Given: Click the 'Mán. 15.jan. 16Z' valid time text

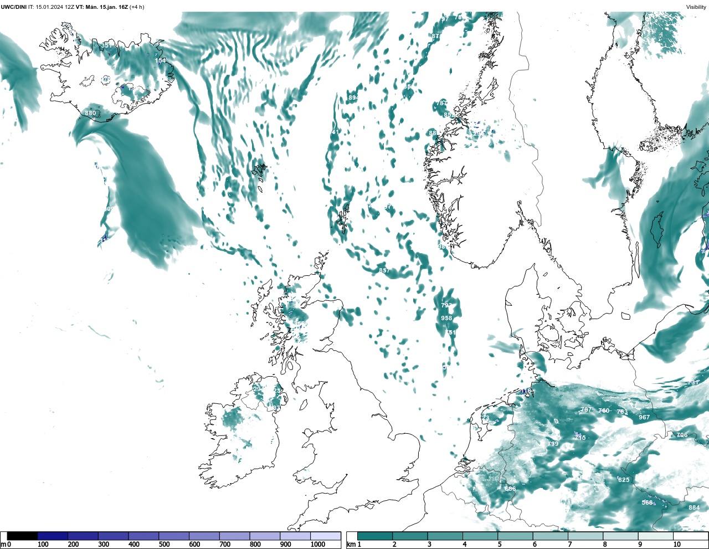Looking at the screenshot, I should tap(106, 7).
